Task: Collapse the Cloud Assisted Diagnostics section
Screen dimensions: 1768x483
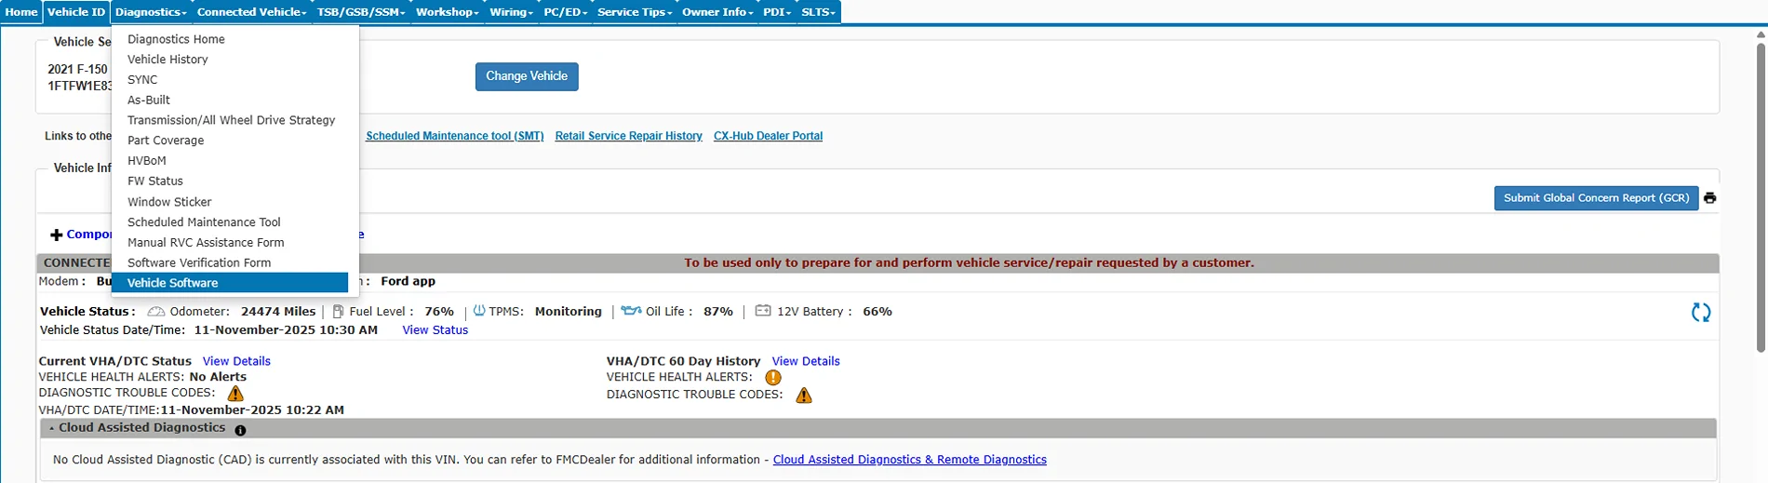Action: [x=52, y=428]
